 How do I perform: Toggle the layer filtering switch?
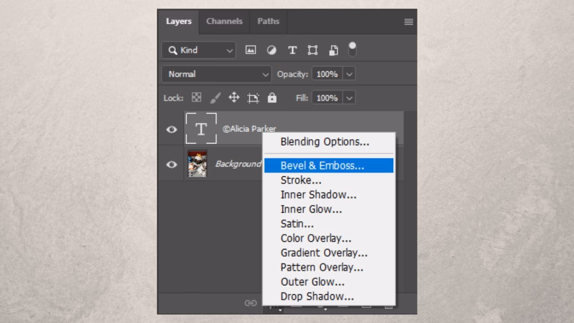(352, 50)
